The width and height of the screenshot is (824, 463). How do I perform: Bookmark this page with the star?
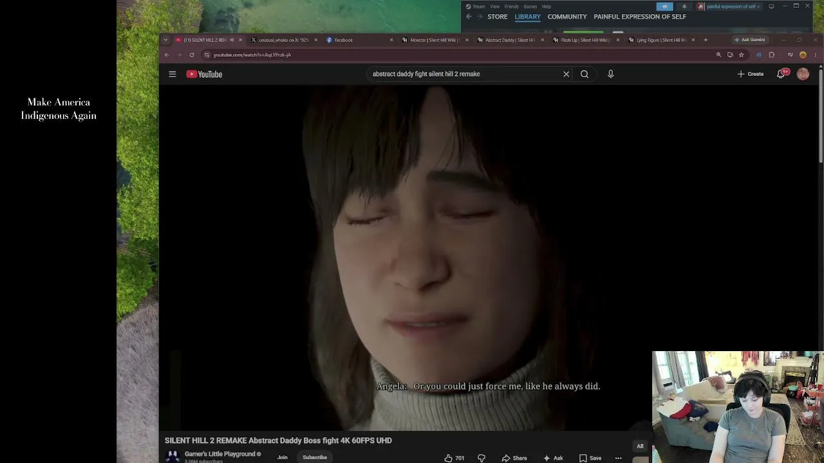(742, 55)
